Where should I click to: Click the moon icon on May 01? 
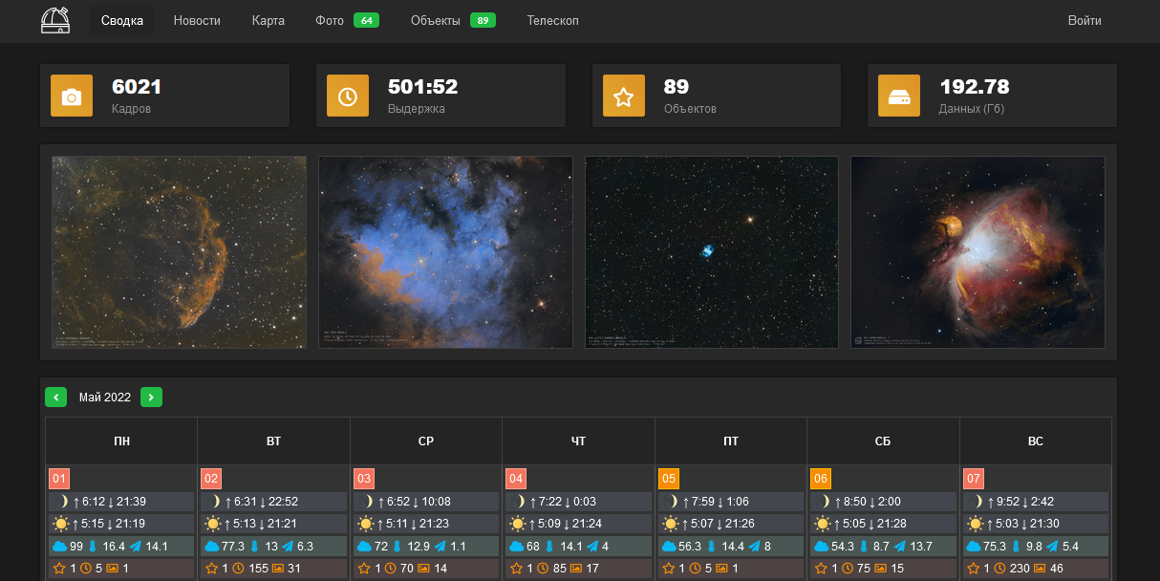point(62,502)
